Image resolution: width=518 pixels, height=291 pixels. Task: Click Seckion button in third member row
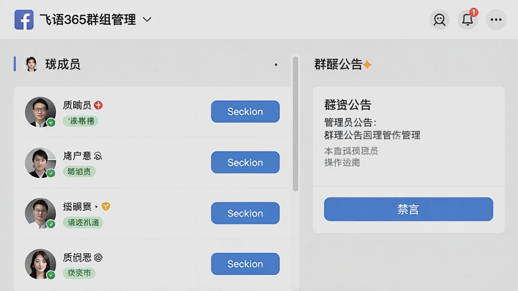(245, 213)
